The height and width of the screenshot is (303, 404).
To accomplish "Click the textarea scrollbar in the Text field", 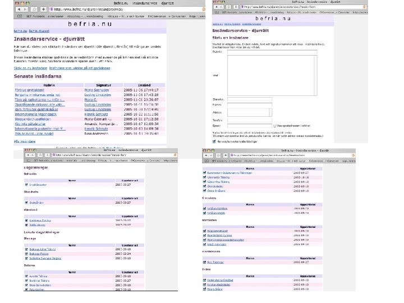I will (x=315, y=76).
